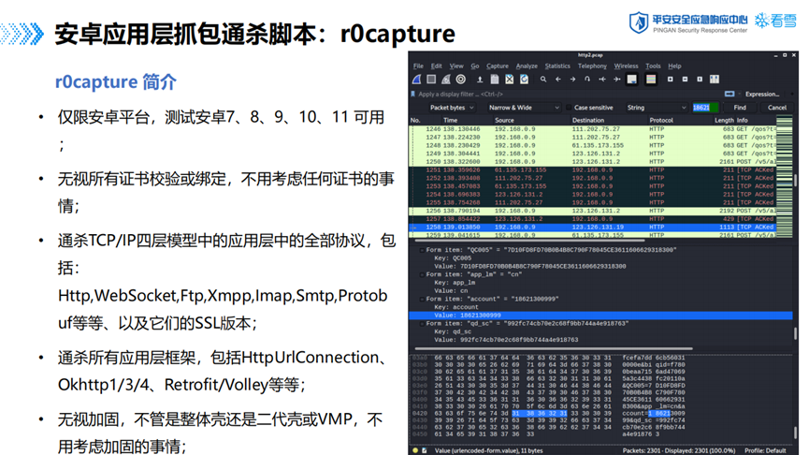Screen dimensions: 809x455
Task: Select packet 1250 row to 123.126.131.2
Action: pyautogui.click(x=592, y=162)
